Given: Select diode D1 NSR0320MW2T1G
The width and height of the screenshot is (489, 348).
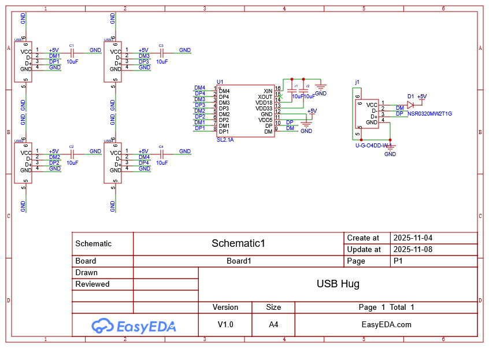Looking at the screenshot, I should (x=411, y=105).
